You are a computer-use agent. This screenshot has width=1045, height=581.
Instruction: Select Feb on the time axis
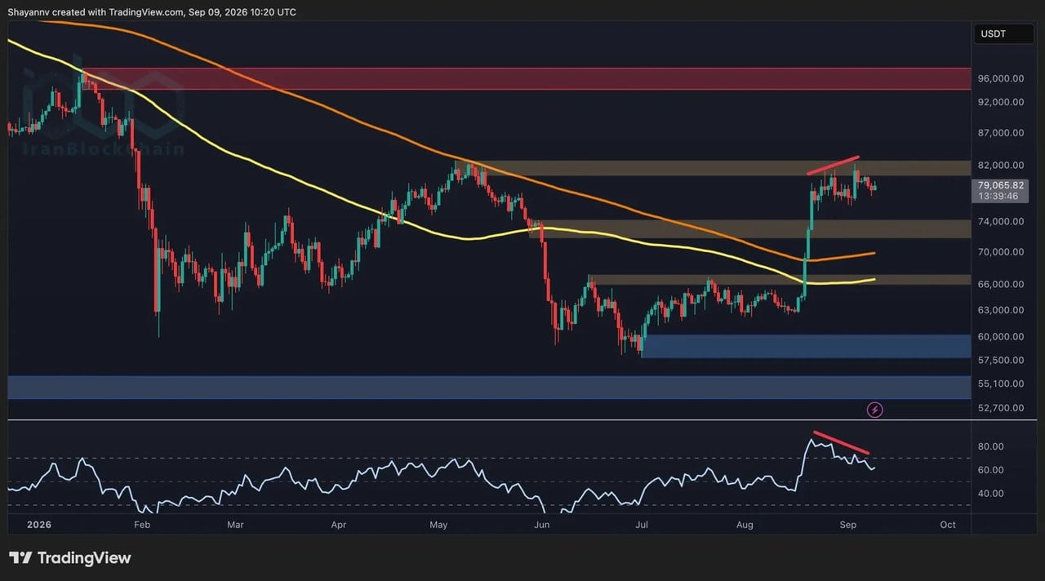tap(143, 525)
